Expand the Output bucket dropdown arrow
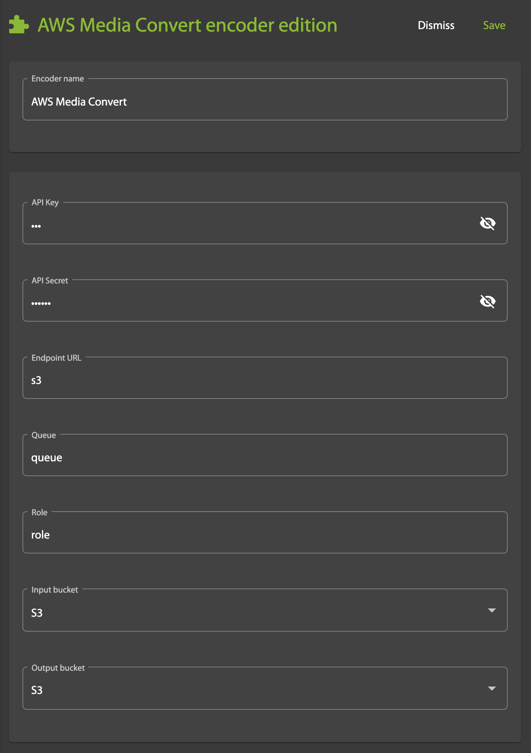Viewport: 531px width, 753px height. 492,689
